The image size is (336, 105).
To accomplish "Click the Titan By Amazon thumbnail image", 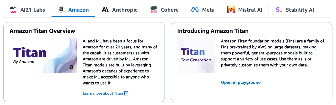I will [43, 56].
